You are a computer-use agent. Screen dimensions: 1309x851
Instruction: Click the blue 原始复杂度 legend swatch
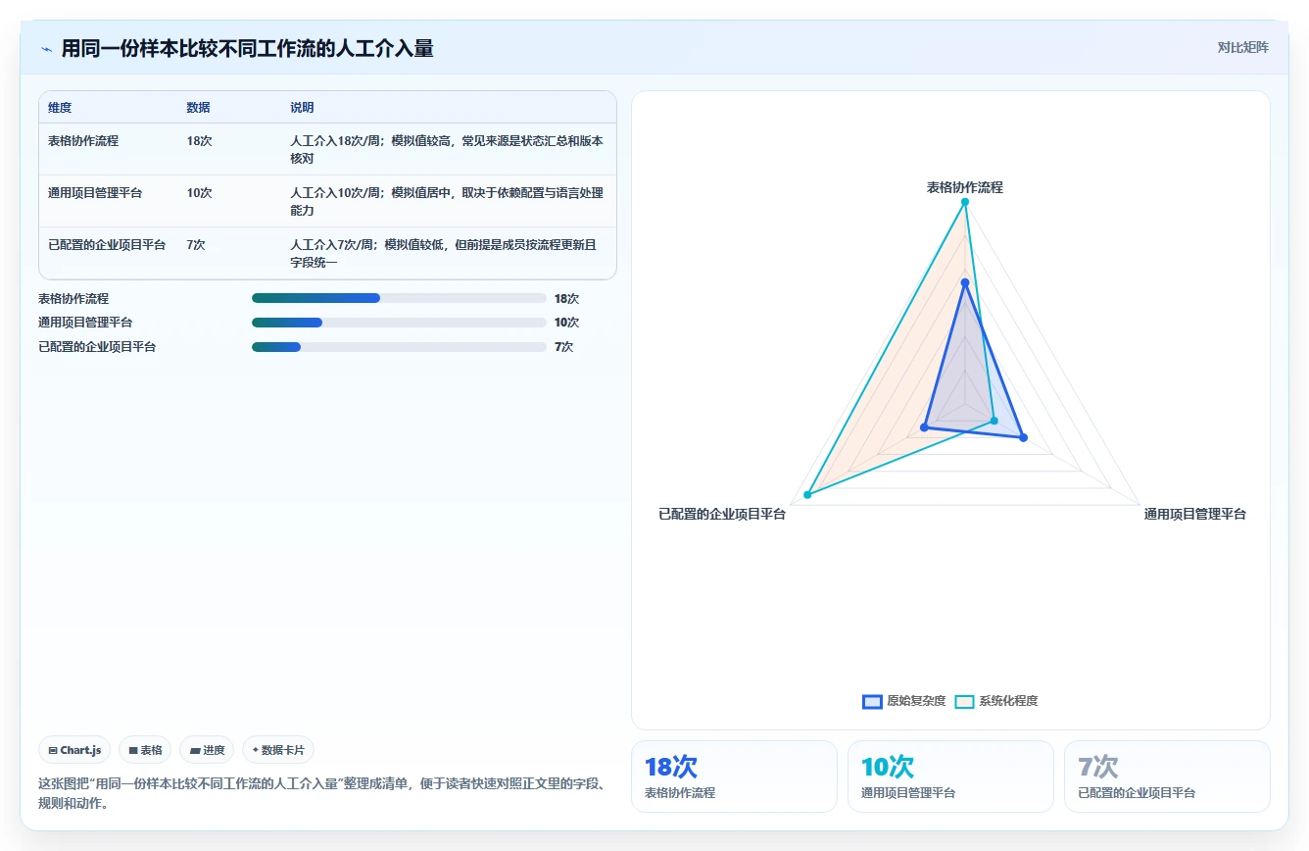point(872,701)
